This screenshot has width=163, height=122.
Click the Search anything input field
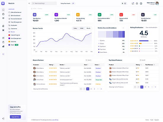(x=44, y=3)
